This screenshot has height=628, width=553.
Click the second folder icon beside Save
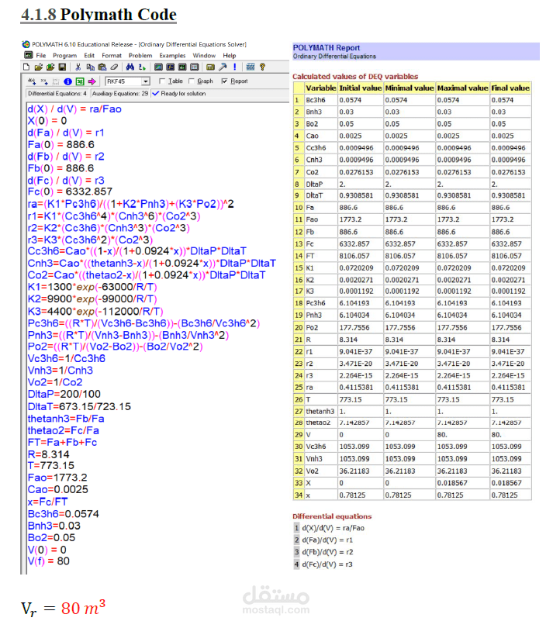pyautogui.click(x=50, y=67)
